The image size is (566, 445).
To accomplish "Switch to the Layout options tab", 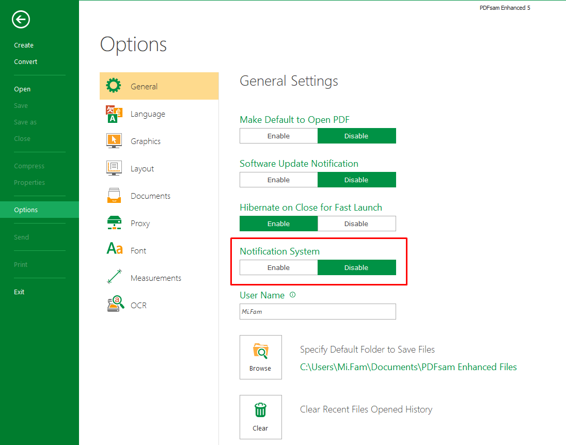I will coord(159,168).
